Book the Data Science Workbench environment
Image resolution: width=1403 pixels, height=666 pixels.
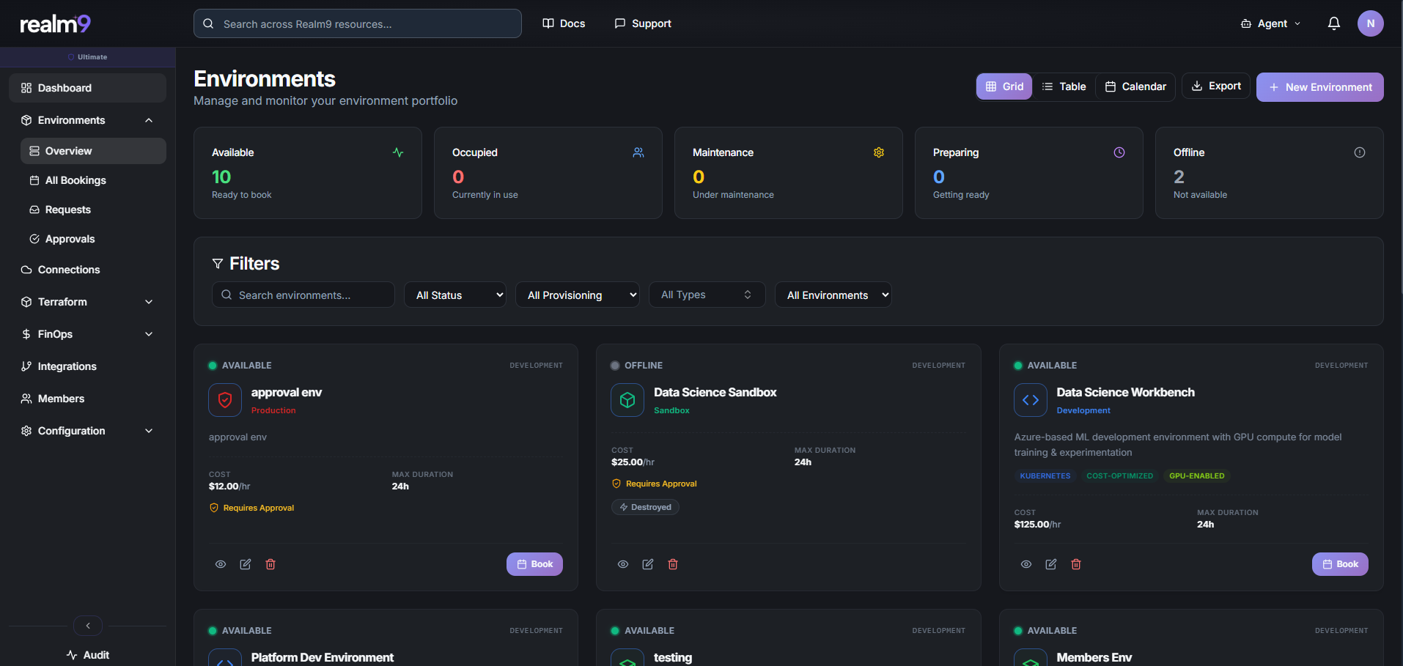tap(1339, 563)
